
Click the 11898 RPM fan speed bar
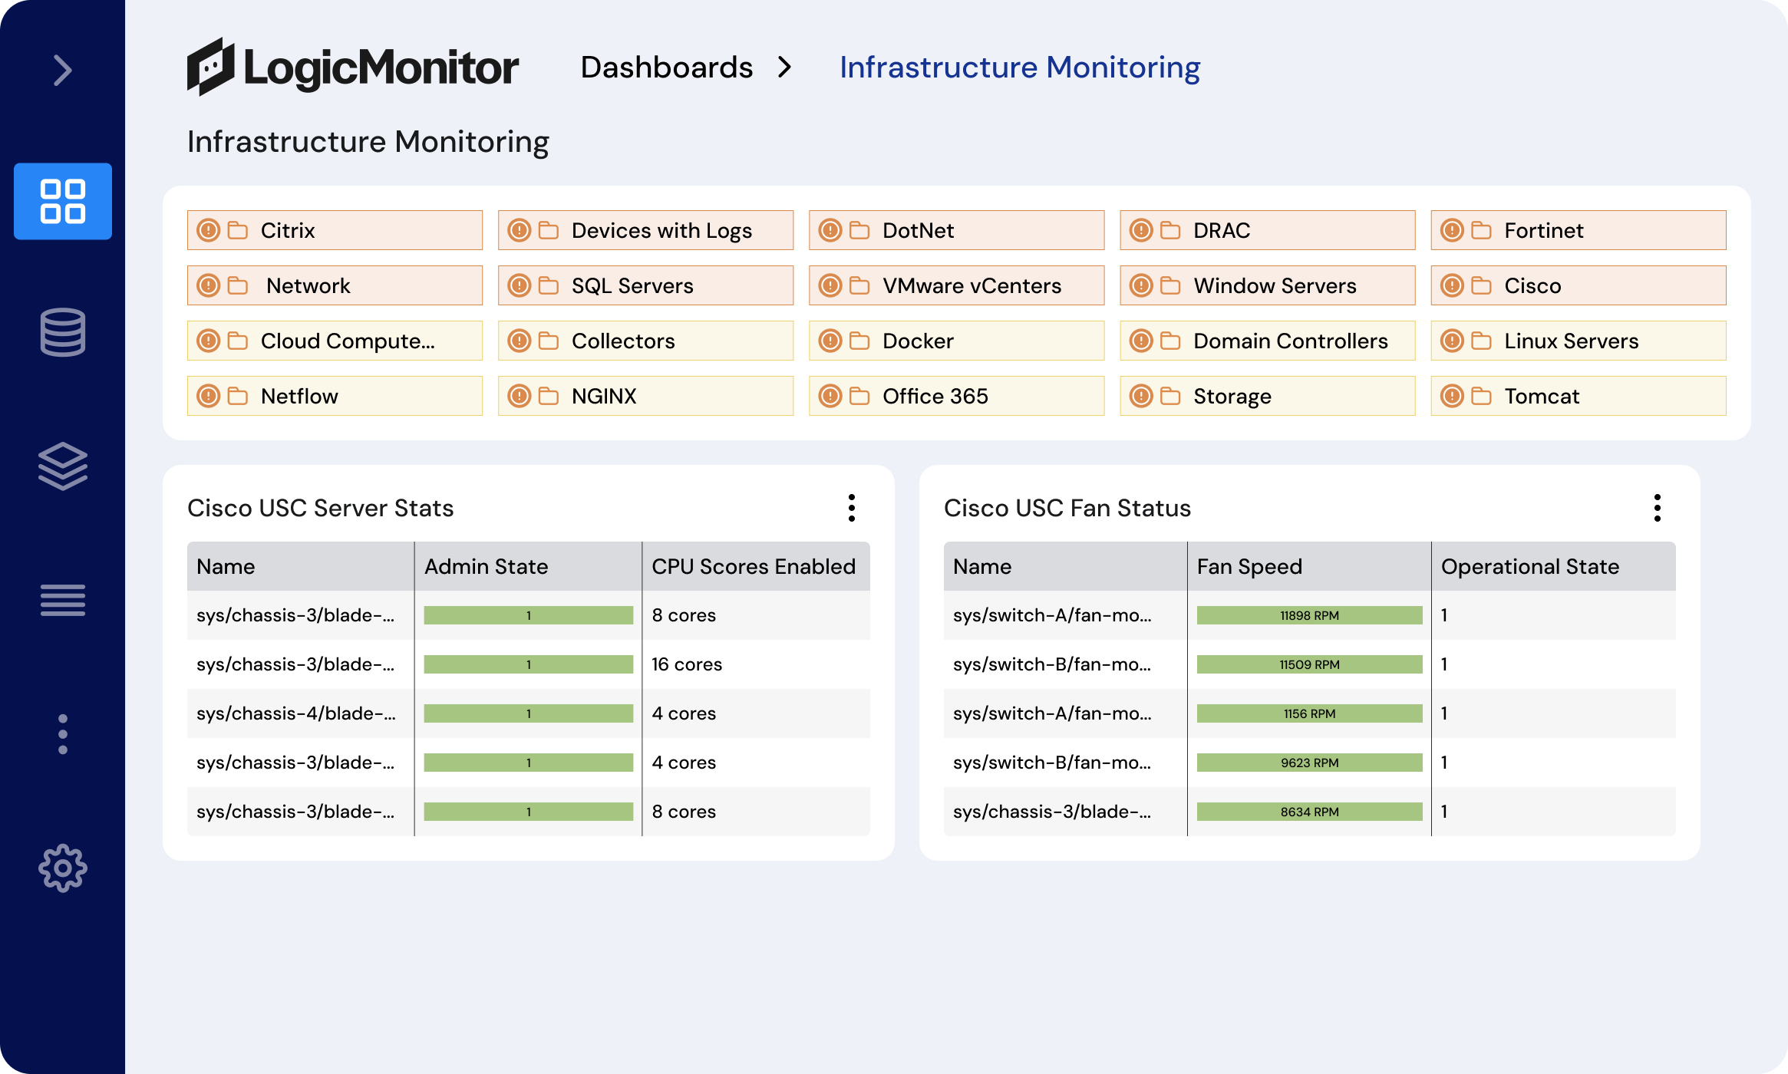tap(1309, 615)
